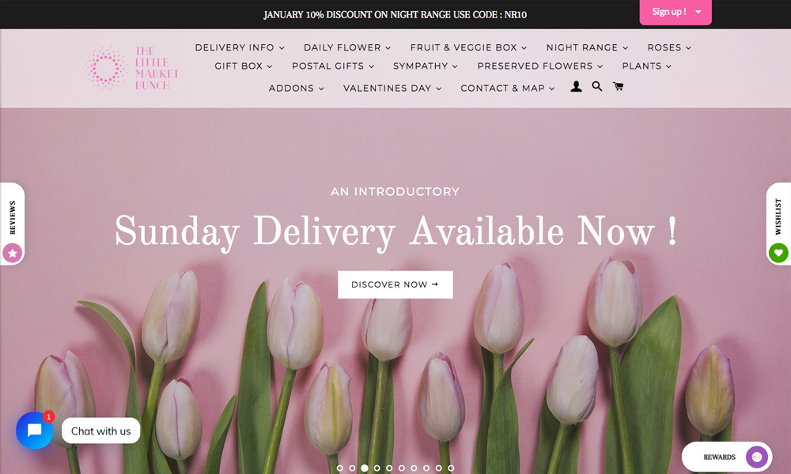Open the purple Rewards icon
Screen dimensions: 791x474
(757, 457)
